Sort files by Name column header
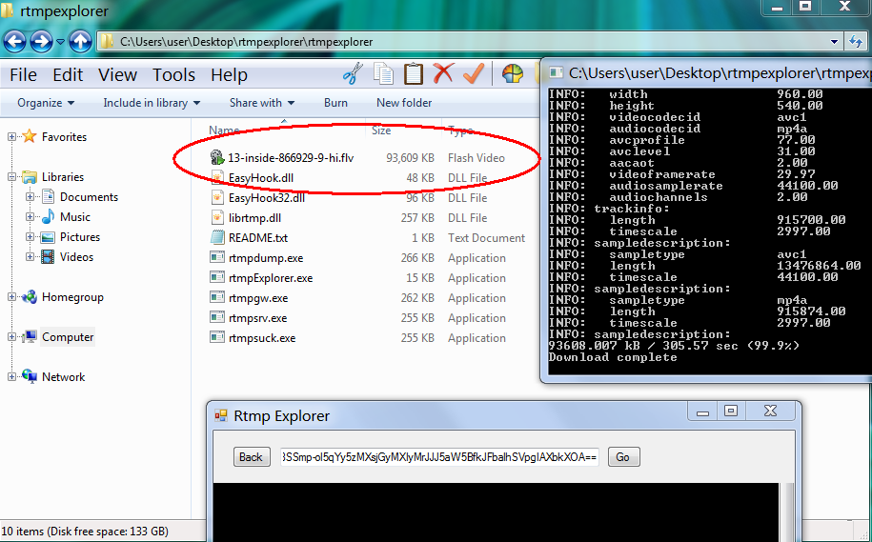Image resolution: width=872 pixels, height=542 pixels. pos(224,130)
